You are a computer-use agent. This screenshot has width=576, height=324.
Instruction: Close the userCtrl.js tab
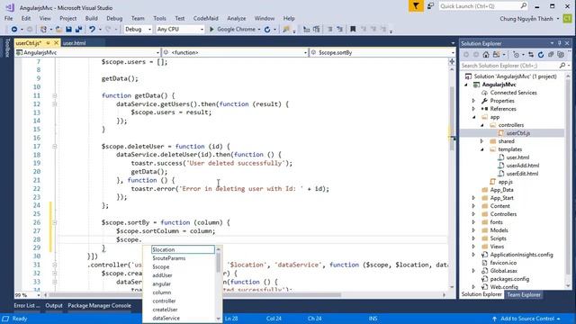coord(56,43)
